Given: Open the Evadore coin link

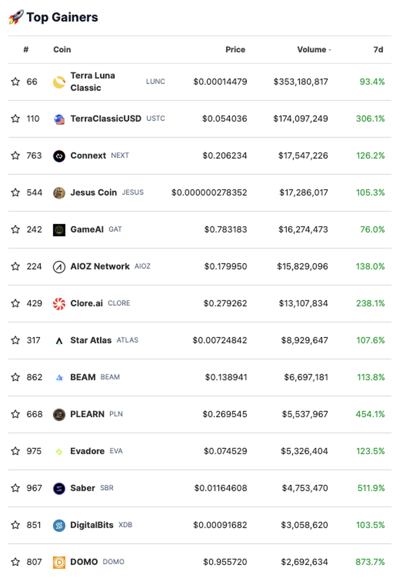Looking at the screenshot, I should 87,451.
